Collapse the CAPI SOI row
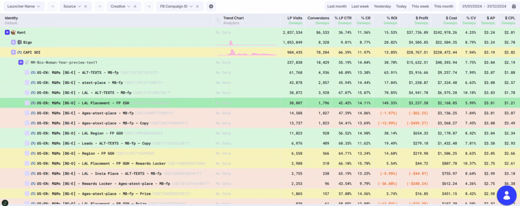Viewport: 520px width, 206px height. (13, 53)
